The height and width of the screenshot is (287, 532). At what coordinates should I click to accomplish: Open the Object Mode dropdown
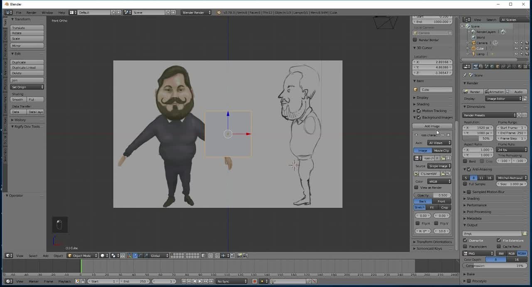point(82,255)
